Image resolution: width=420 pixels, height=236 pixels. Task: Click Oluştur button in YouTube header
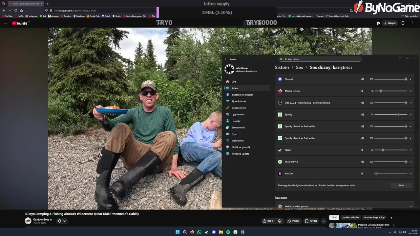(390, 23)
